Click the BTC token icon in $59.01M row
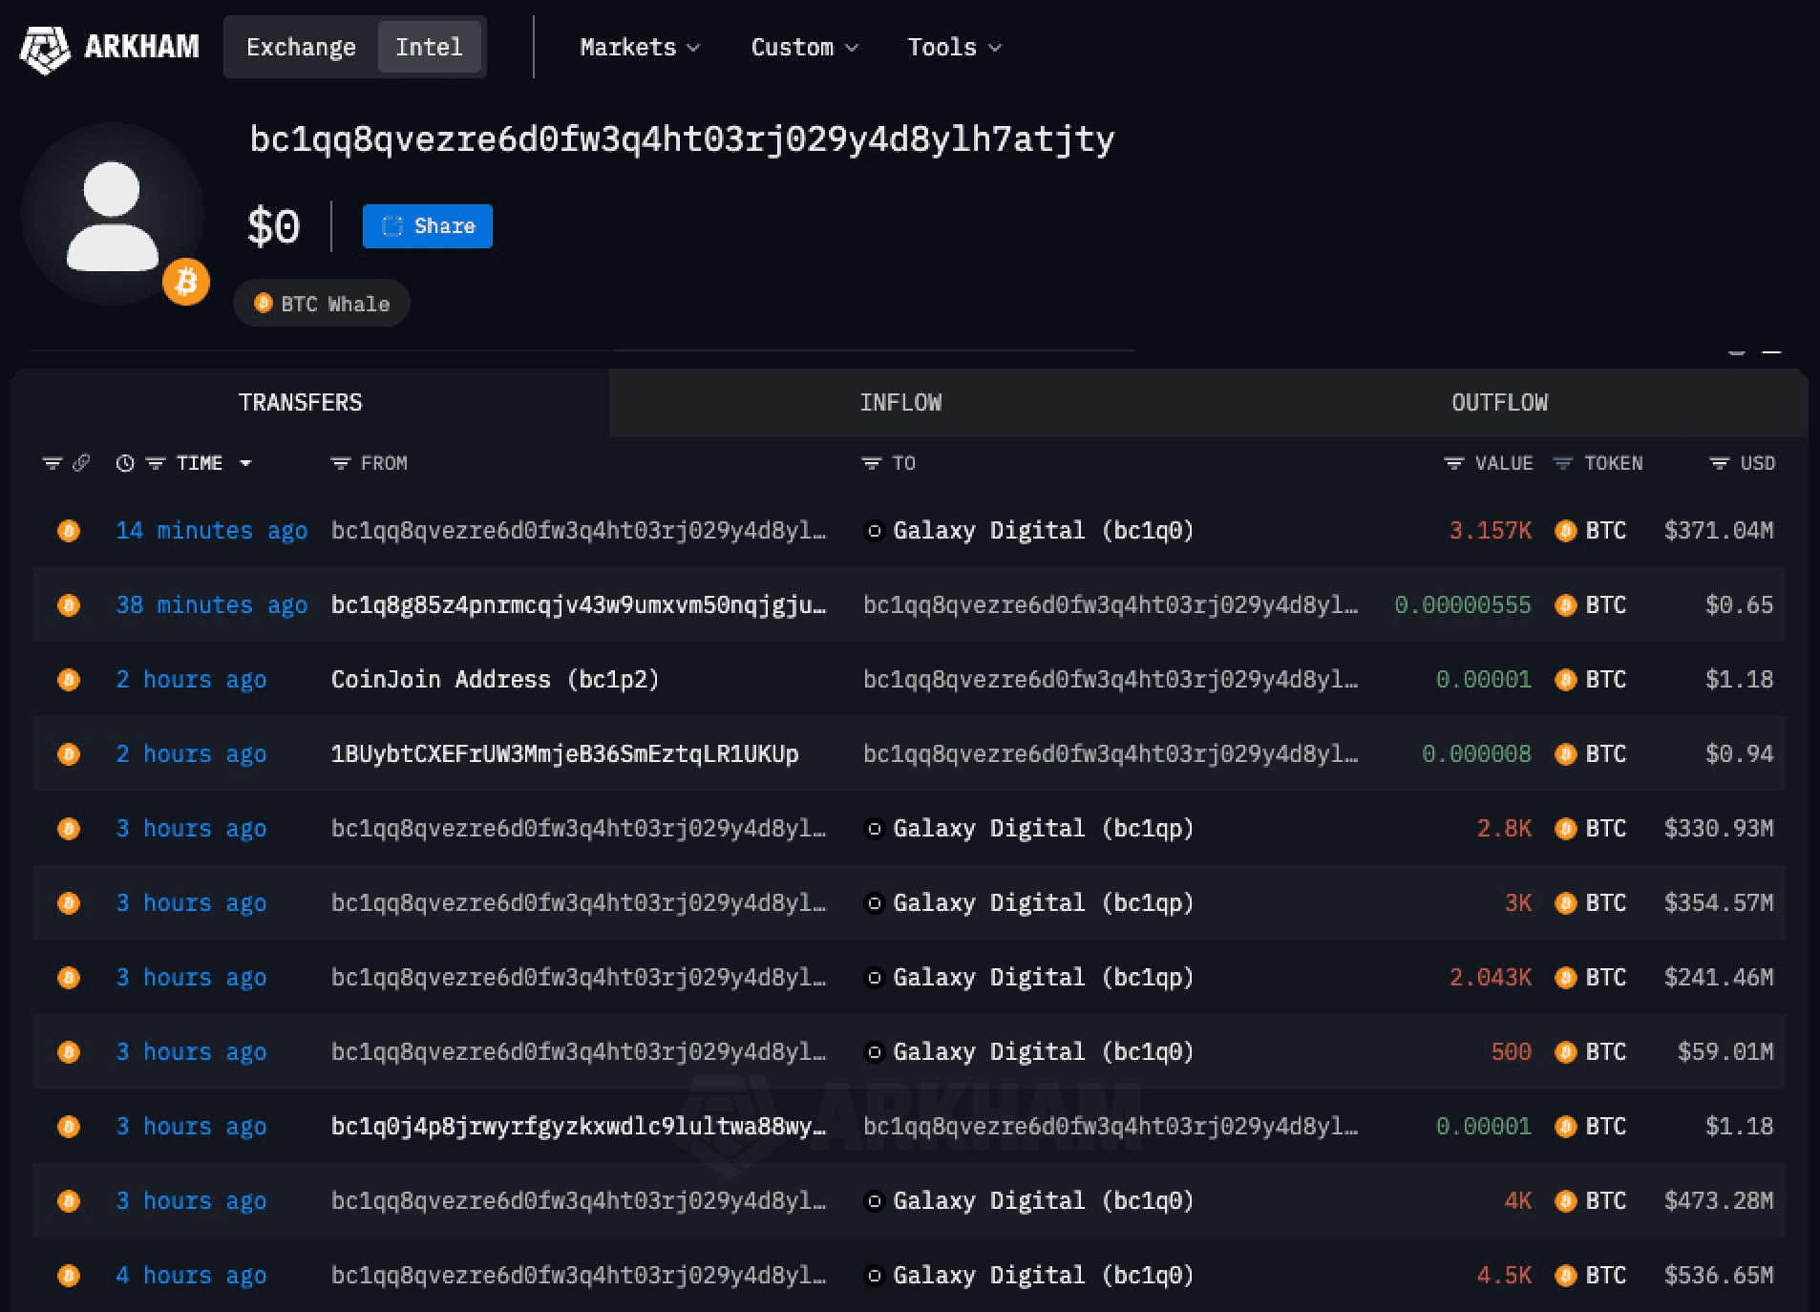The width and height of the screenshot is (1820, 1312). (x=1566, y=1052)
